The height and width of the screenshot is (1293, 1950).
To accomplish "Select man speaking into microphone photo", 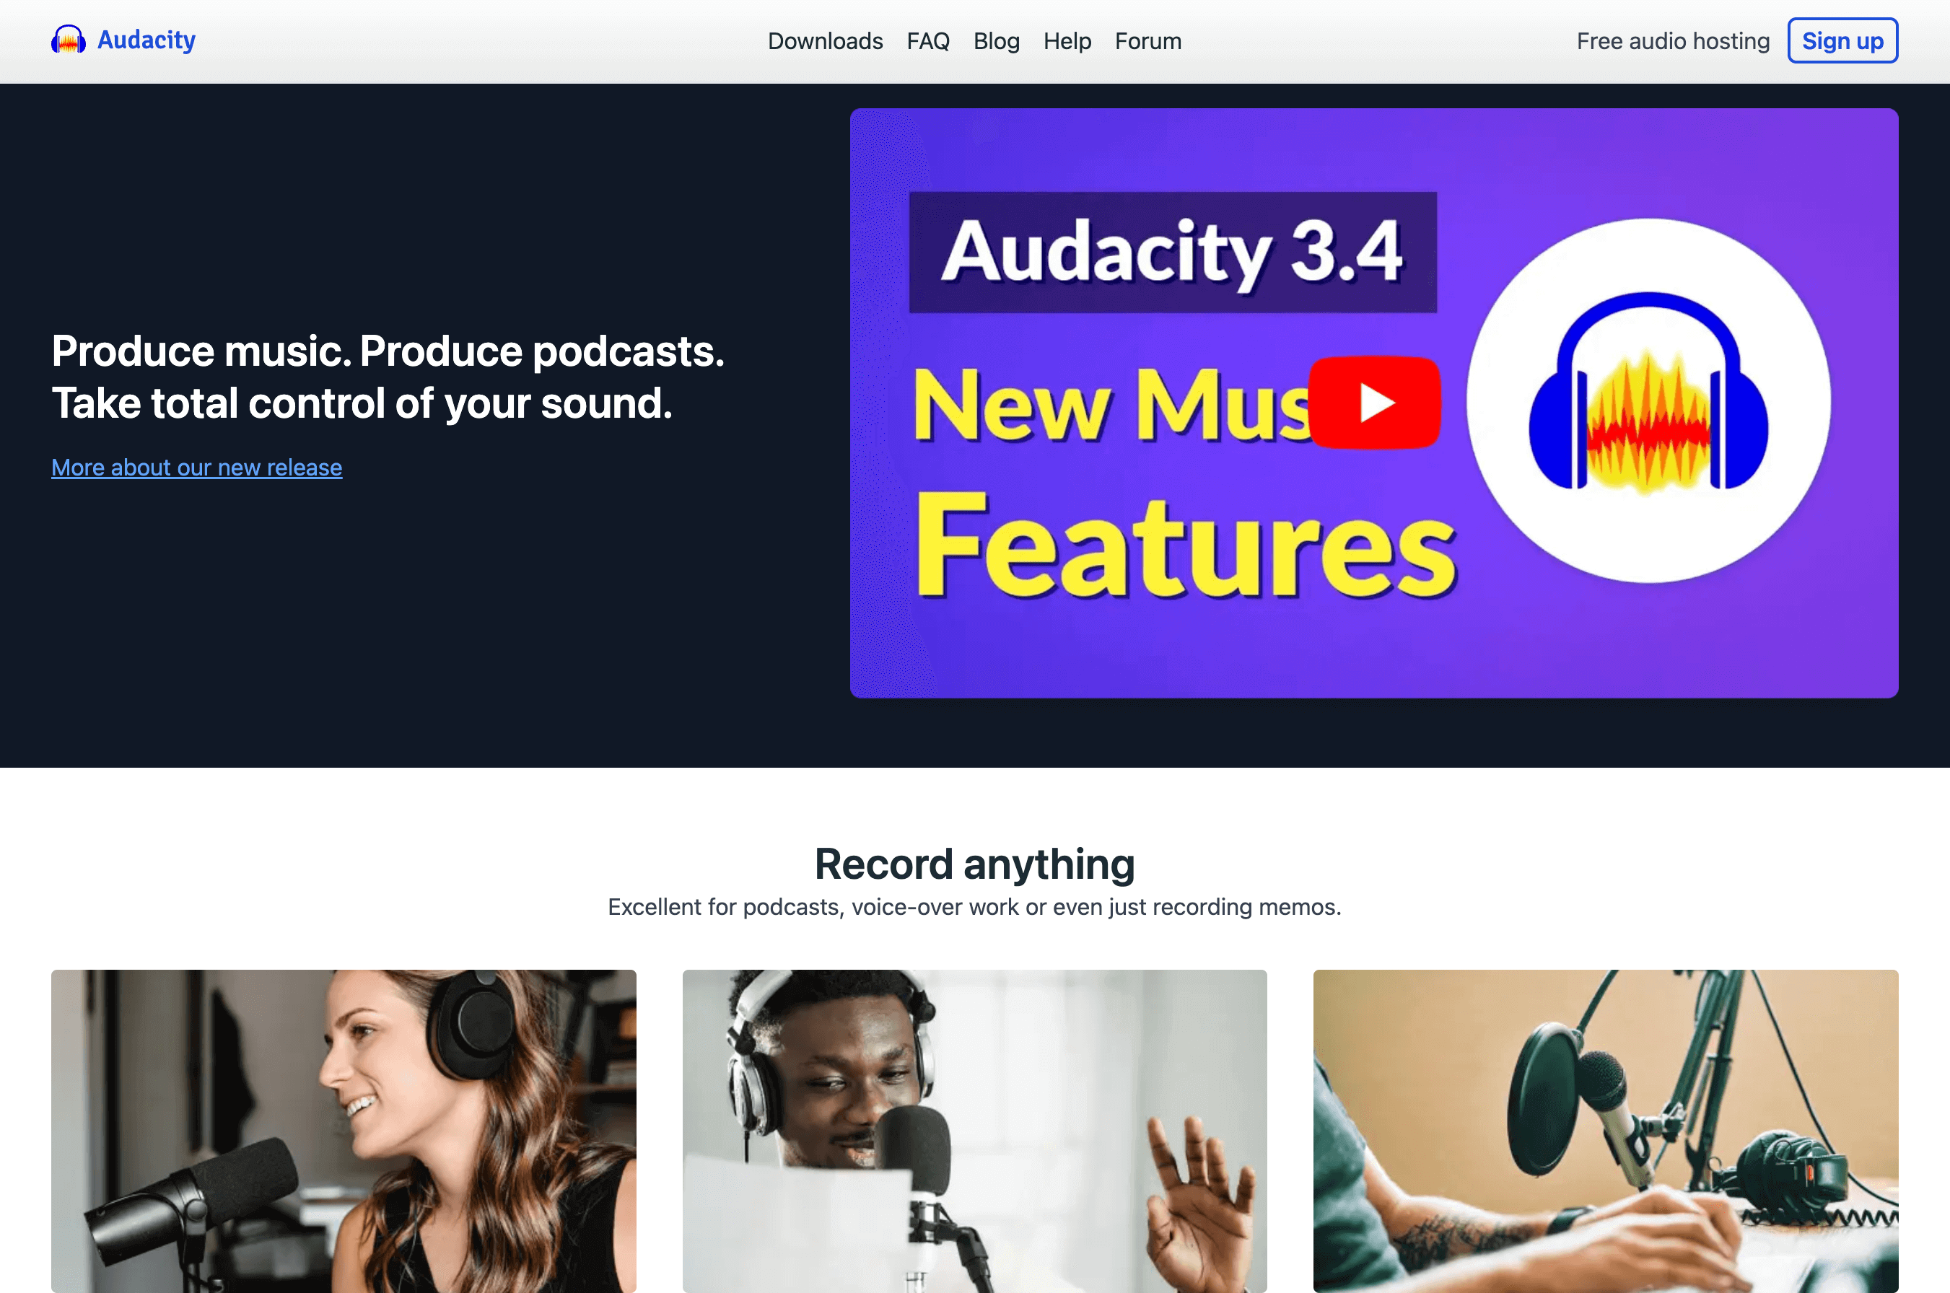I will click(x=974, y=1131).
